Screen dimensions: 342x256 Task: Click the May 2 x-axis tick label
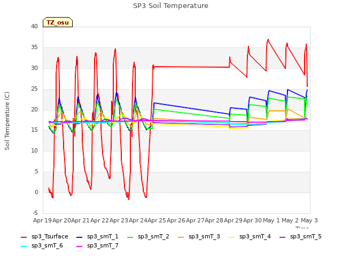(x=290, y=220)
